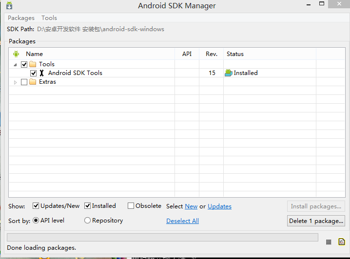Click the Delete 1 package button

316,221
